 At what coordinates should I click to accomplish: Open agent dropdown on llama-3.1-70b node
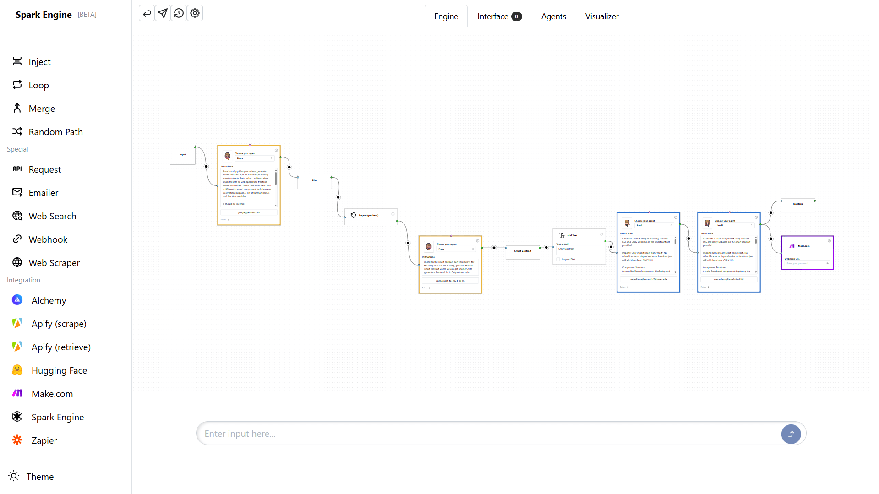coord(654,225)
